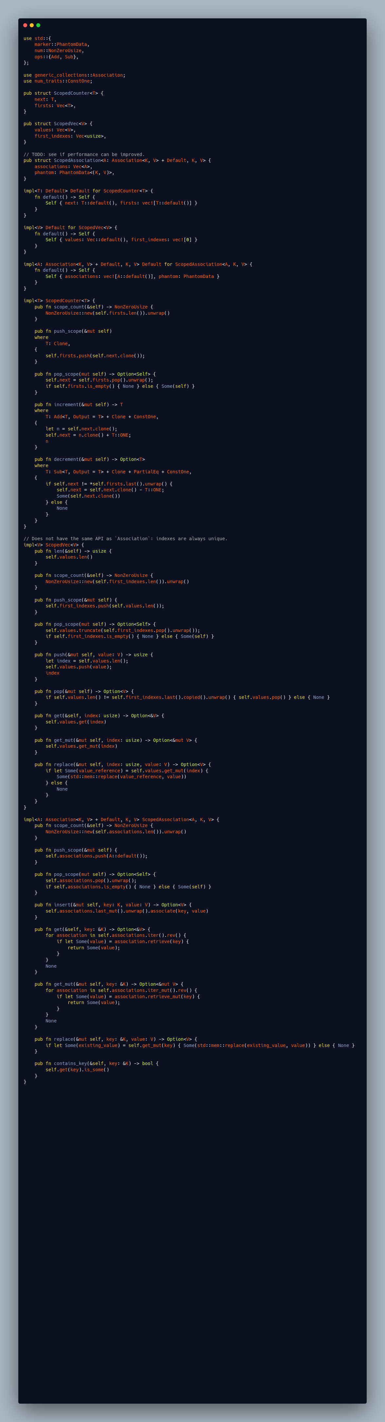Click 'let index = self.values.len();'

click(x=87, y=661)
